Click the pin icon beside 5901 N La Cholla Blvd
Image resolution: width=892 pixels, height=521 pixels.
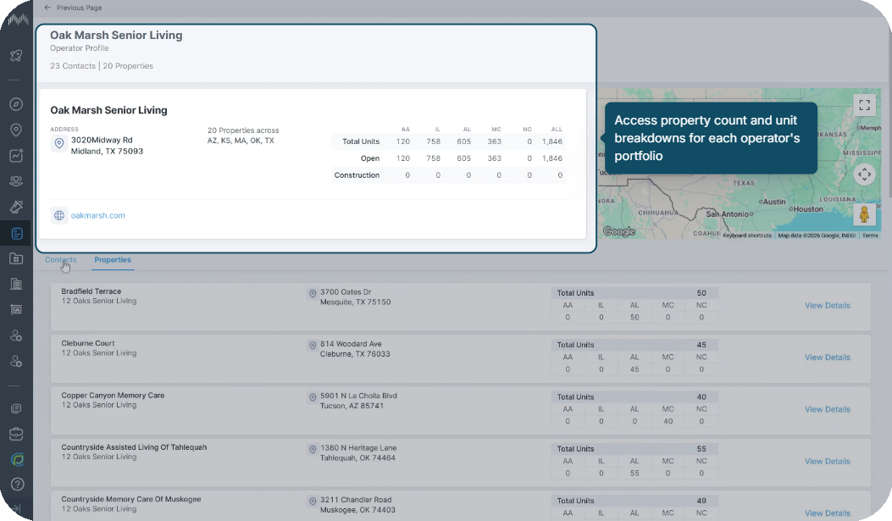coord(313,397)
